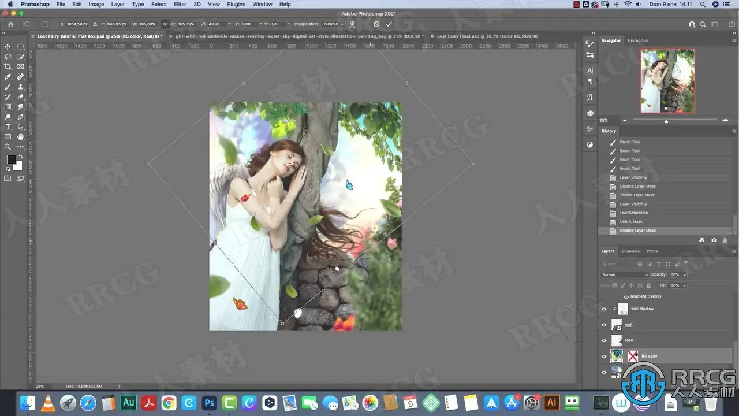Image resolution: width=739 pixels, height=416 pixels.
Task: Click the Hue/Saturation history state
Action: pos(633,213)
